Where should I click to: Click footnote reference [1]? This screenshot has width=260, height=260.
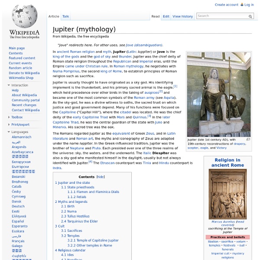(175, 86)
